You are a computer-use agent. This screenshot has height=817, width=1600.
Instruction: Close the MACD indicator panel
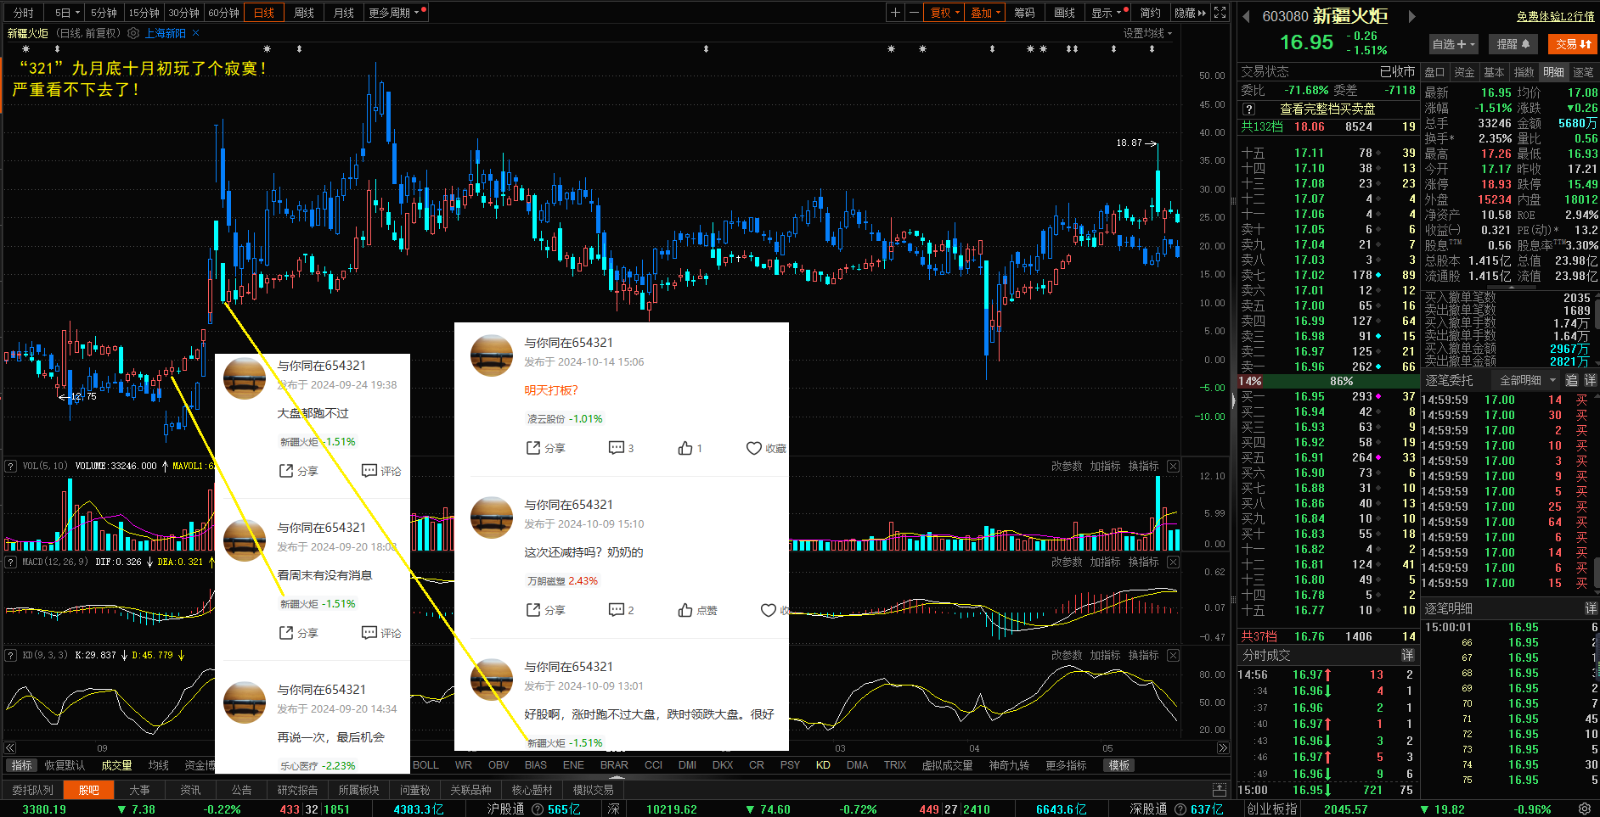click(1173, 562)
